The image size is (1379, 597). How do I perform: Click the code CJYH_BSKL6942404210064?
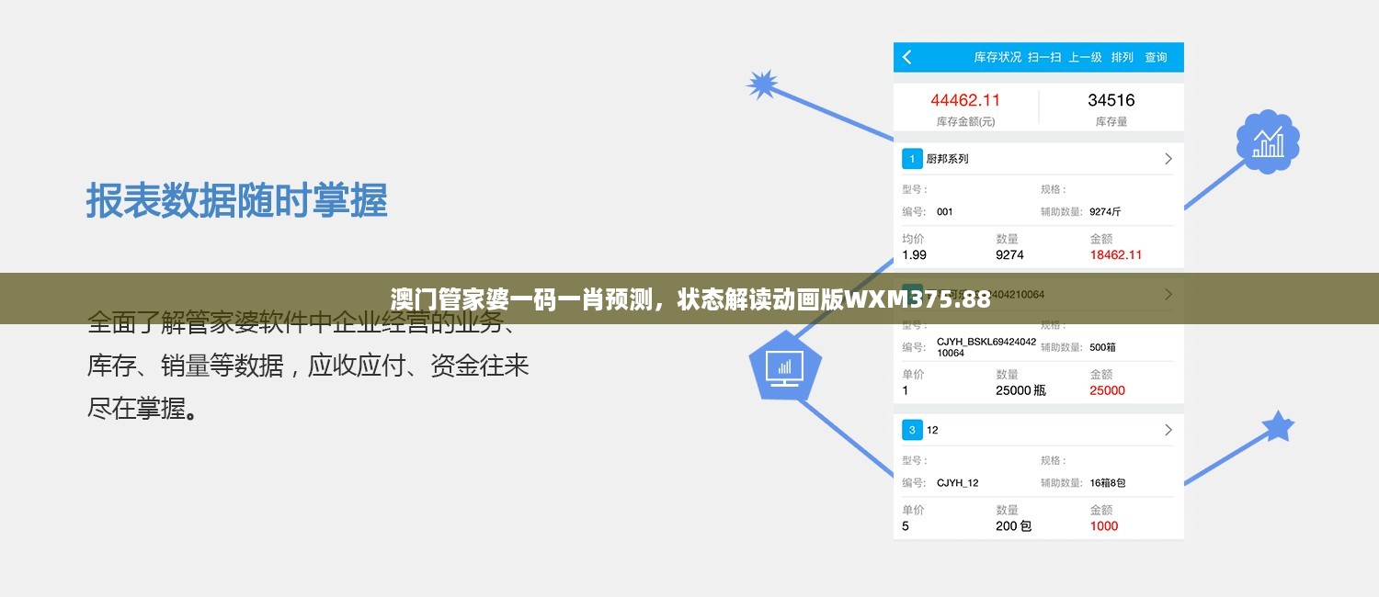(x=986, y=347)
